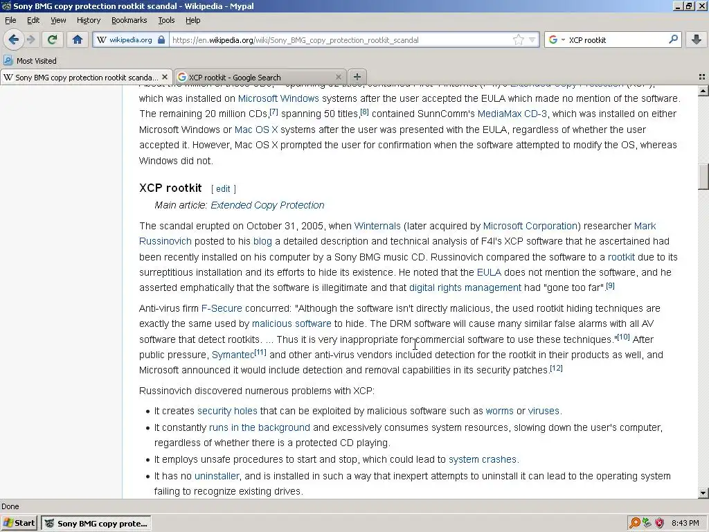Viewport: 709px width, 532px height.
Task: Jump to citation reference [10]
Action: pos(624,337)
